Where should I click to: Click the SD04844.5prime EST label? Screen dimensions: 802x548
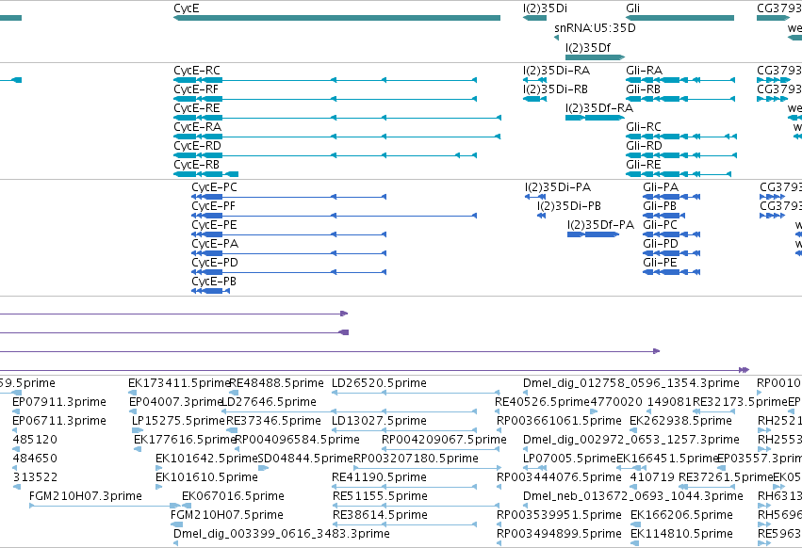coord(306,459)
